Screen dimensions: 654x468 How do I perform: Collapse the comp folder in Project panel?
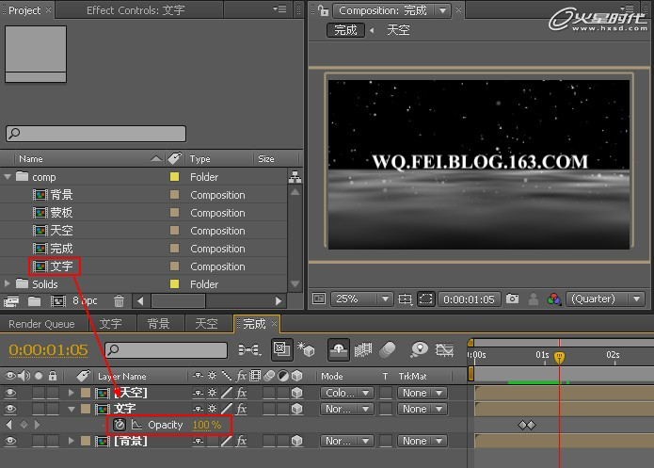click(x=8, y=177)
